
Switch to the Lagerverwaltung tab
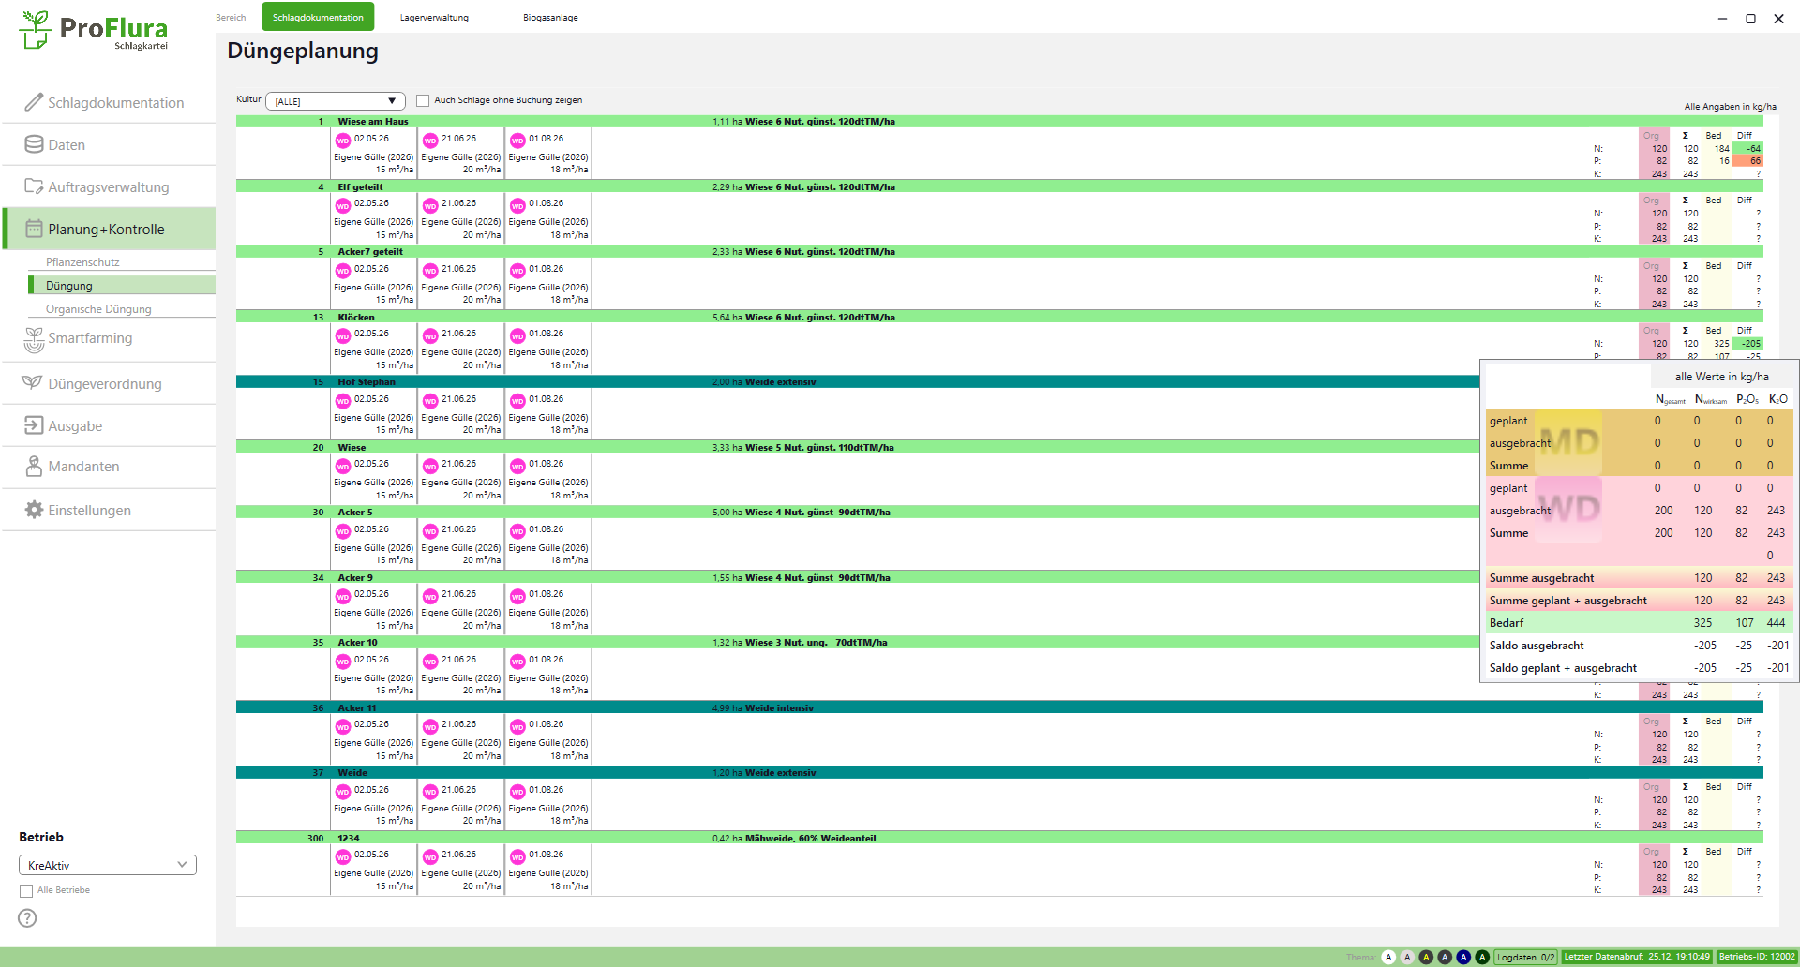(434, 18)
